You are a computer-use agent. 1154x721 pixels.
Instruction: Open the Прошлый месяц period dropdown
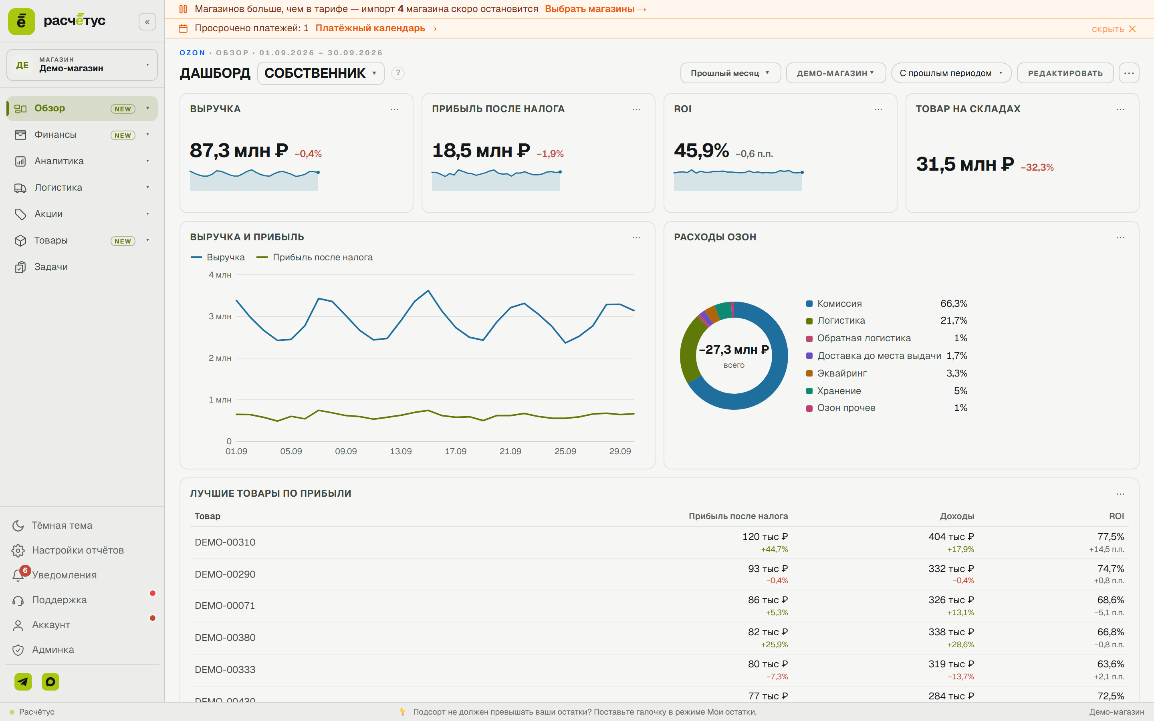730,73
